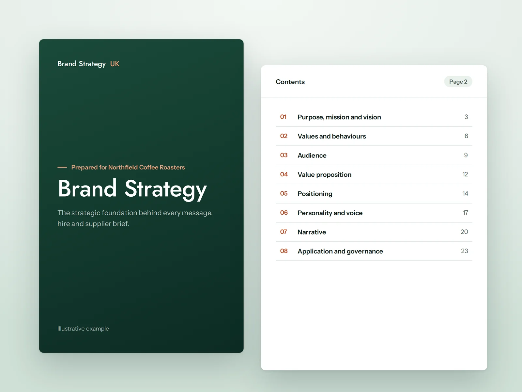This screenshot has height=392, width=522.
Task: Select the 'Audience' contents entry
Action: [374, 155]
